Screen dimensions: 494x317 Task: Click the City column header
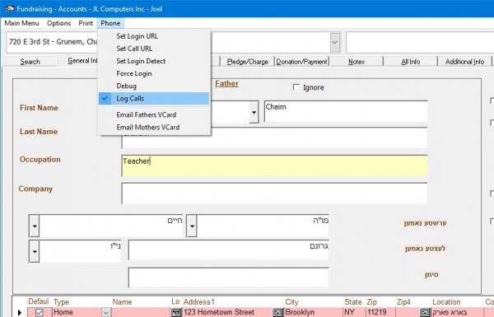pyautogui.click(x=291, y=302)
